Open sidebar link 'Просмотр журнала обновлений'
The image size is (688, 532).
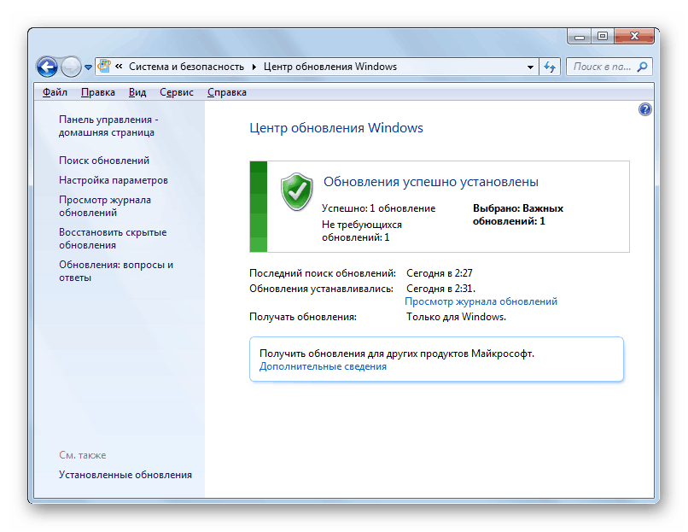tap(105, 206)
